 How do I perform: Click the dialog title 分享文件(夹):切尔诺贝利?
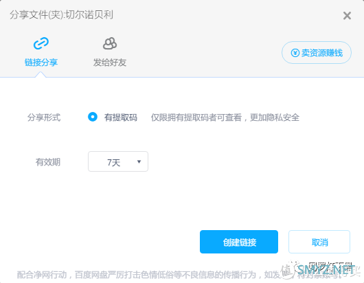coord(61,15)
